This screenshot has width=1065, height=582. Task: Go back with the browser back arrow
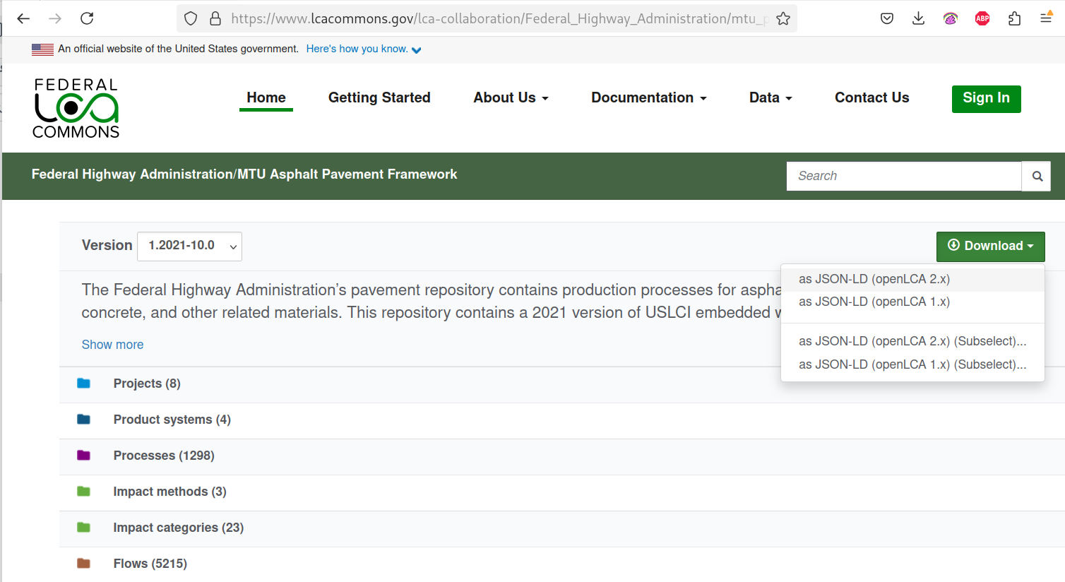point(23,18)
